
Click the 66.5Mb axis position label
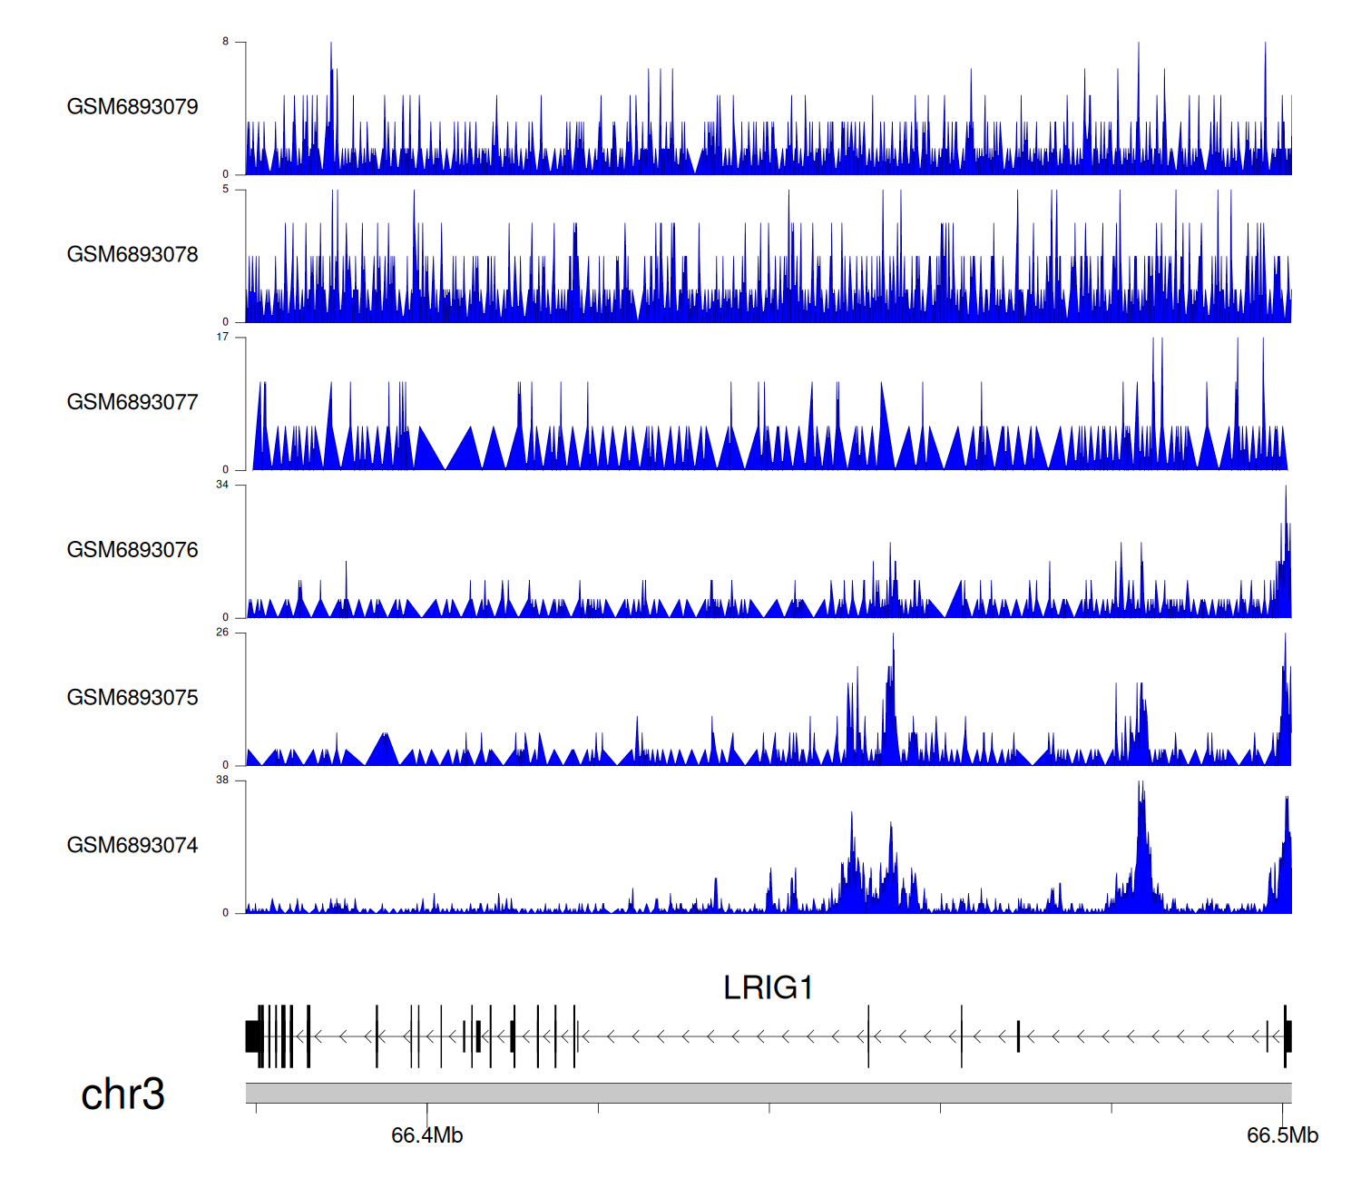pos(1281,1136)
